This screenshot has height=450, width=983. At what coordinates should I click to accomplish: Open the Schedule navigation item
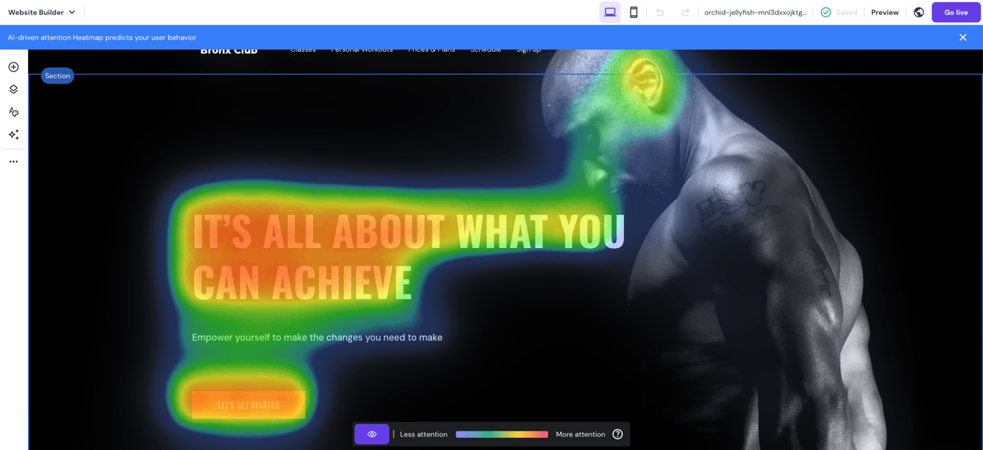pos(486,49)
